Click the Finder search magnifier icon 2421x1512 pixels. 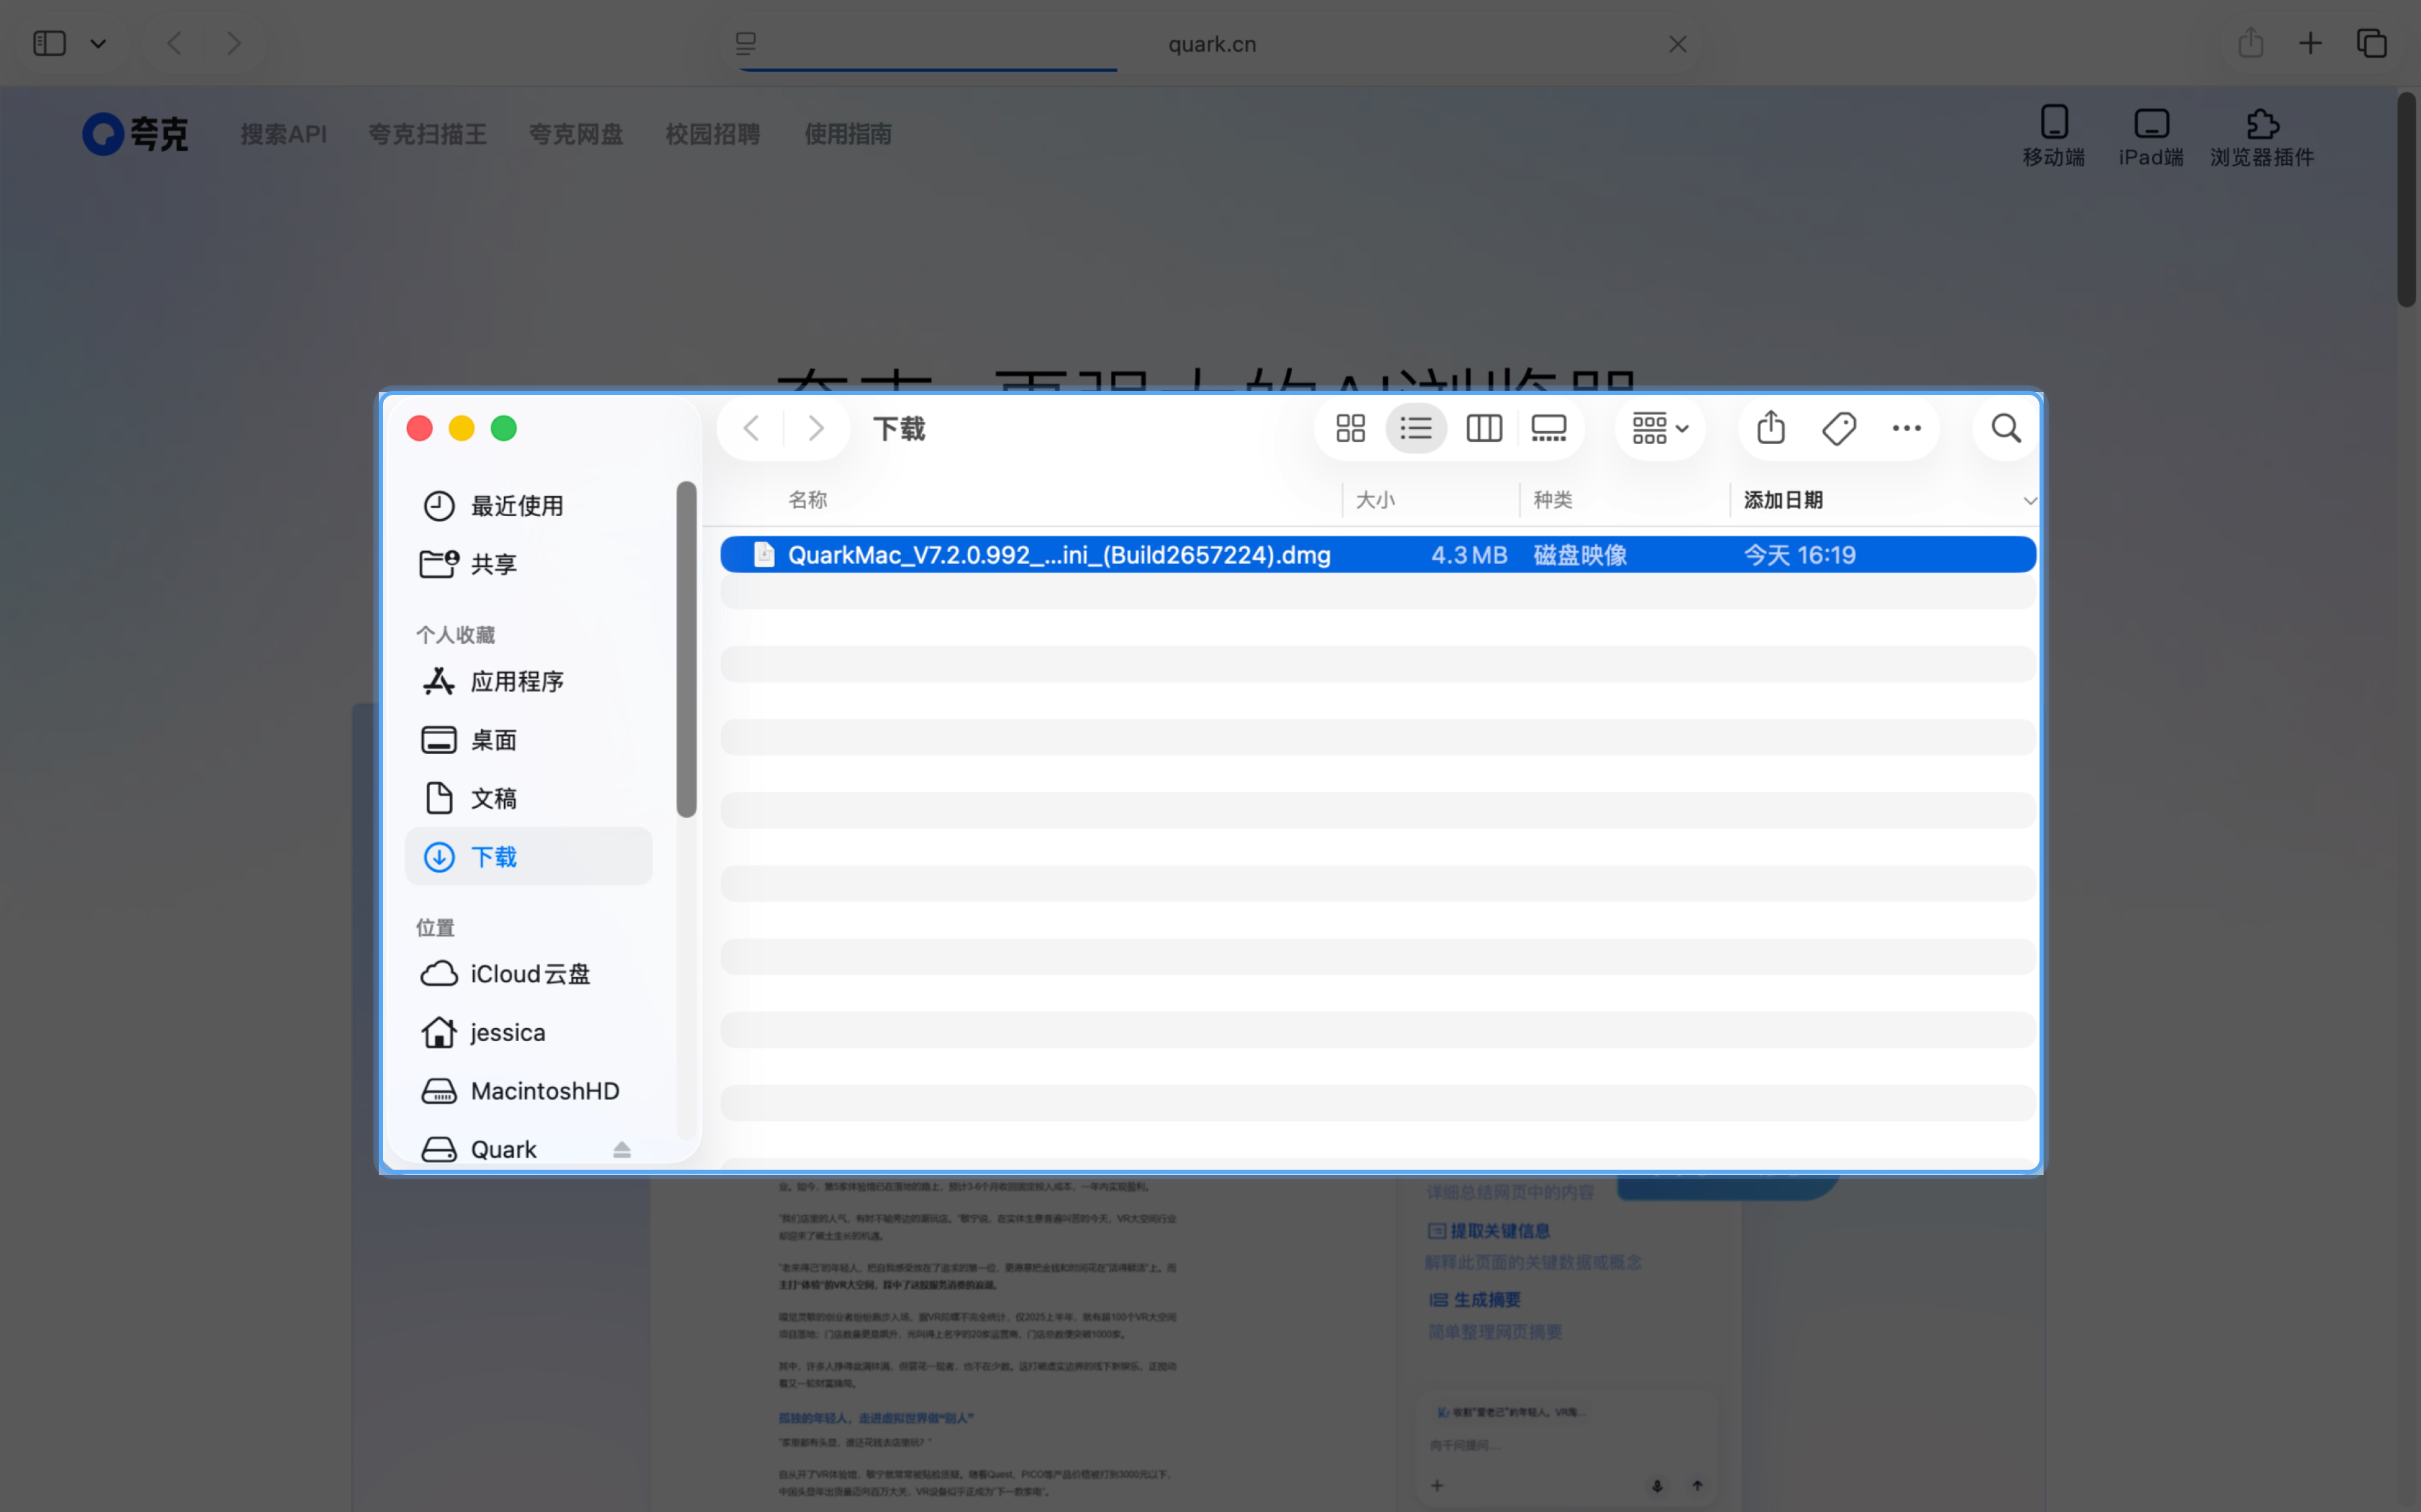pos(2006,429)
